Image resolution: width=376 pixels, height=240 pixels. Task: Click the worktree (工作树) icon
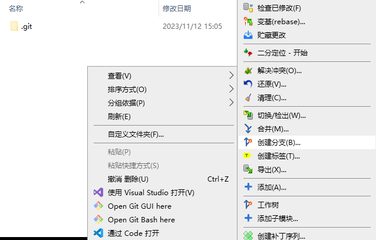click(248, 205)
